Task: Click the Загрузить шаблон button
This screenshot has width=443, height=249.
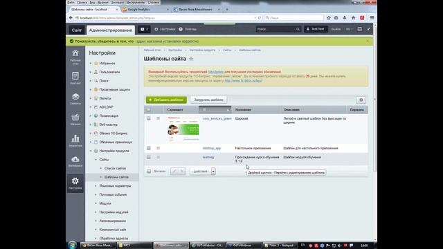Action: tap(208, 100)
